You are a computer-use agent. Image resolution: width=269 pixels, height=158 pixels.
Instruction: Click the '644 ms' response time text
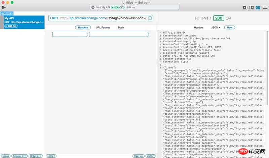tap(131, 7)
